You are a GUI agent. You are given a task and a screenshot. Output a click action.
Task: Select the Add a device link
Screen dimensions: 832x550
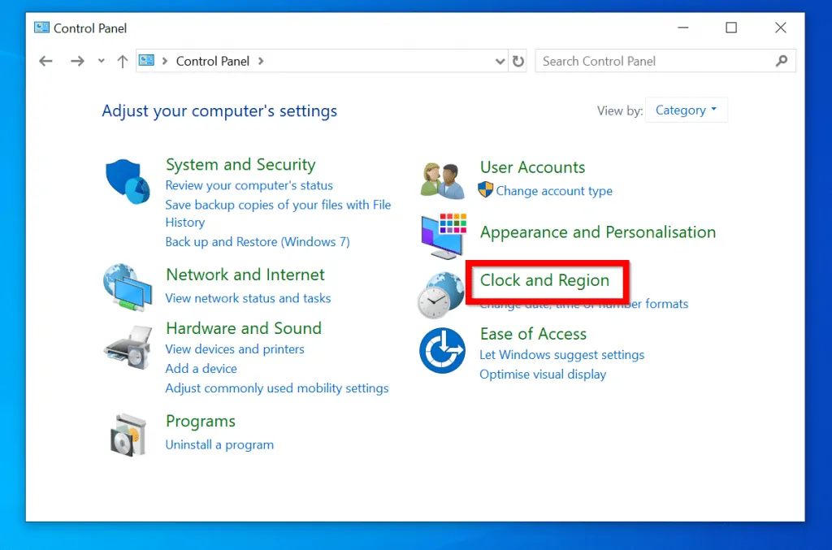pyautogui.click(x=201, y=369)
